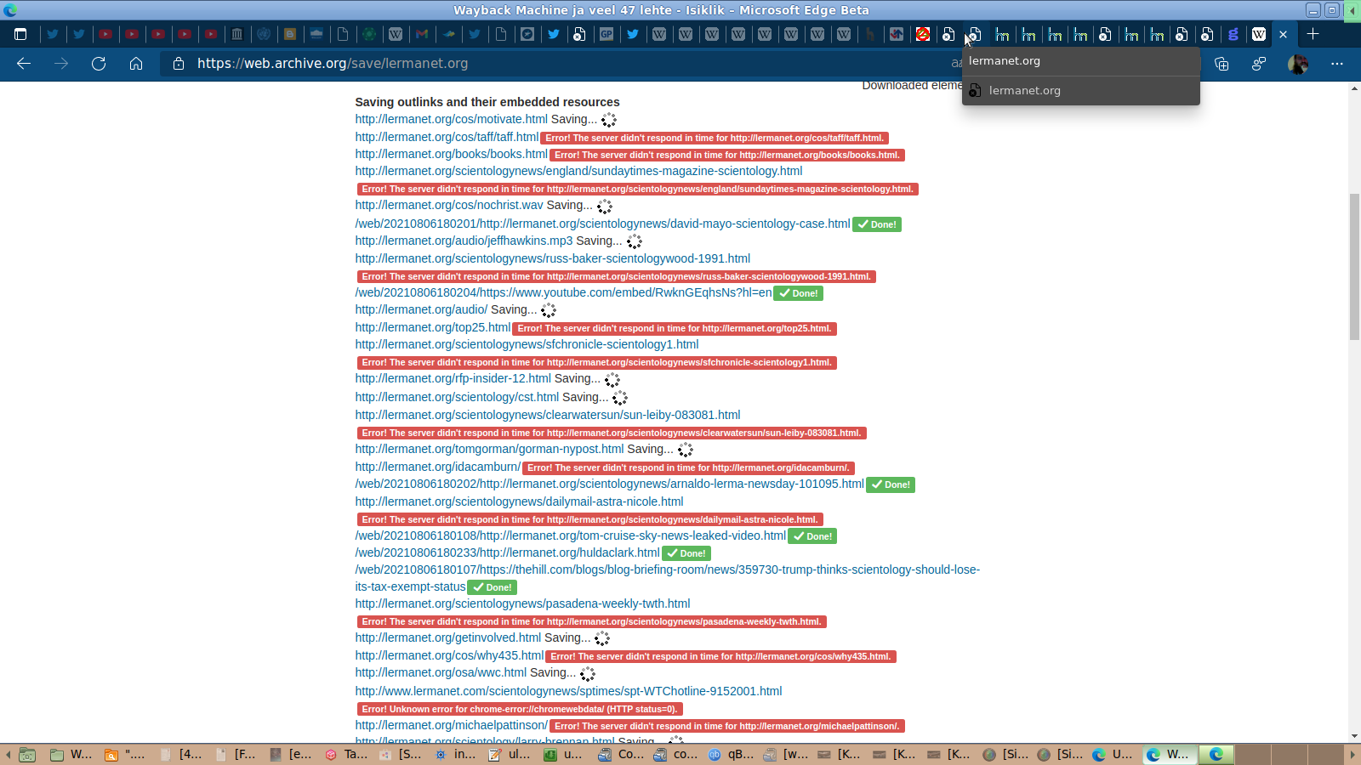View site information via the lock icon
Screen dimensions: 1361x765
point(179,64)
